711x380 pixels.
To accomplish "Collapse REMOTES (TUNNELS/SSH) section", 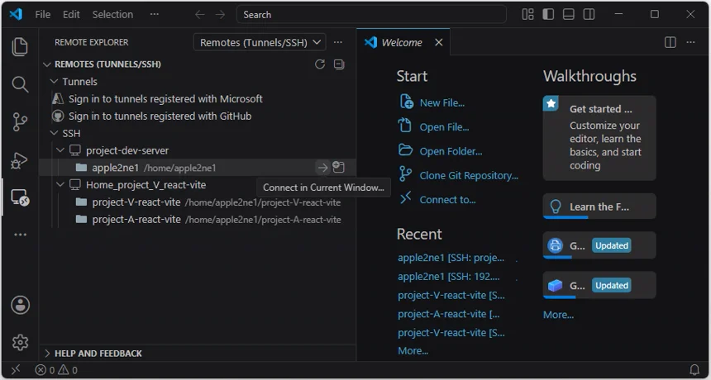I will 46,64.
